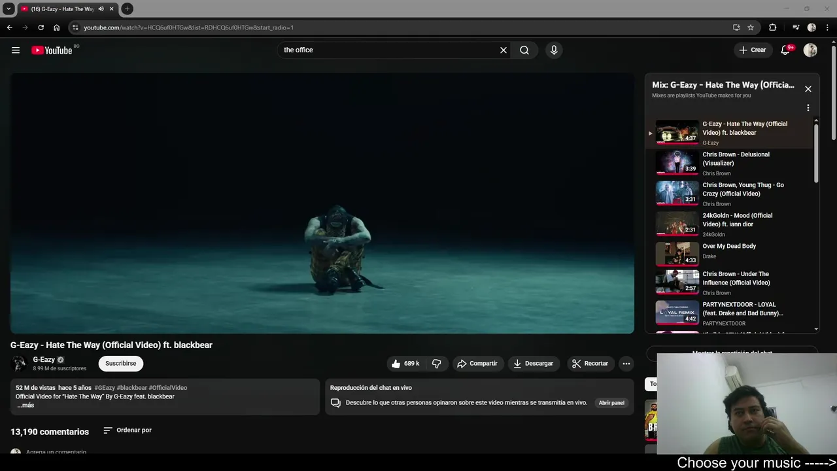Image resolution: width=837 pixels, height=471 pixels.
Task: Bookmark this page with the star
Action: (751, 27)
